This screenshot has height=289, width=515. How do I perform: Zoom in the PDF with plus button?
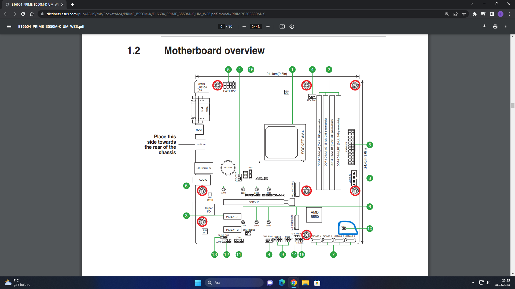point(268,26)
